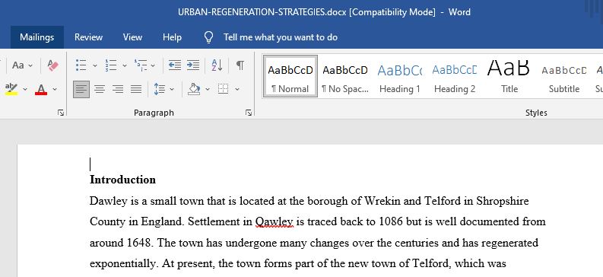This screenshot has height=277, width=603.
Task: Toggle Justify paragraph alignment
Action: coord(136,89)
